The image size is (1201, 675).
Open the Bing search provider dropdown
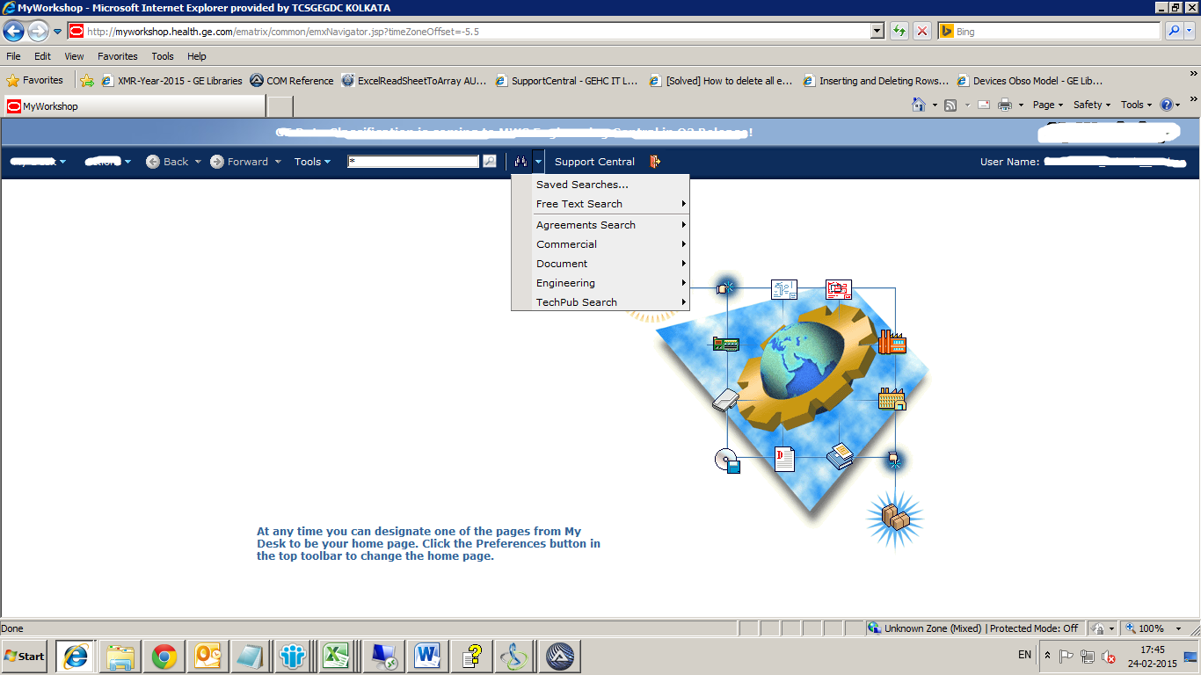pyautogui.click(x=1190, y=32)
